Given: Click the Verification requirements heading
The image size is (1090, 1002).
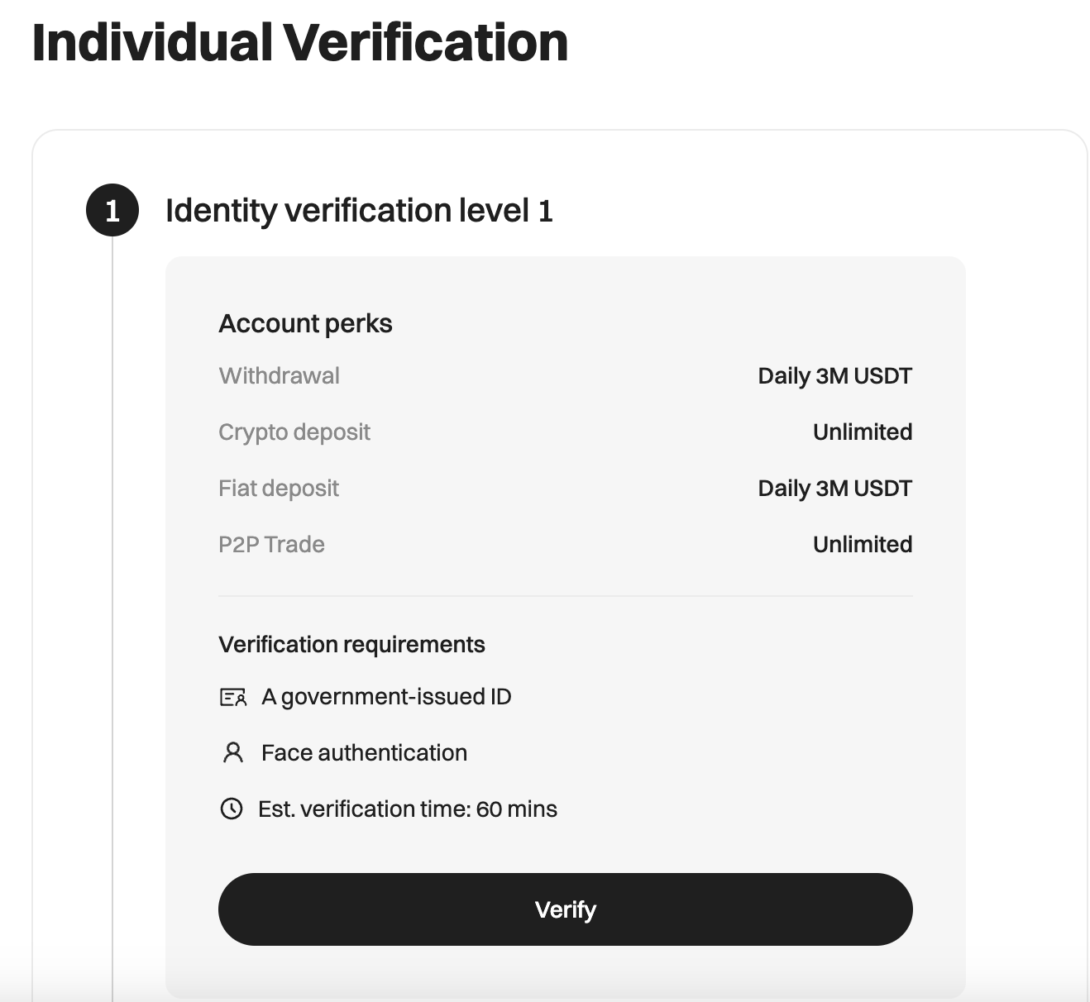Looking at the screenshot, I should click(x=351, y=644).
